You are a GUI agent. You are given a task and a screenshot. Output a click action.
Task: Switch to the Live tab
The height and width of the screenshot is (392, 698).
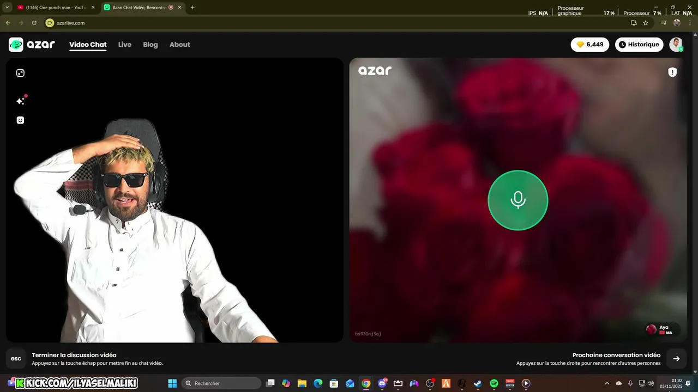(125, 45)
